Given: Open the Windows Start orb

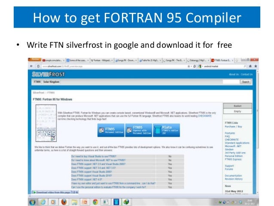Looking at the screenshot, I should [32, 202].
